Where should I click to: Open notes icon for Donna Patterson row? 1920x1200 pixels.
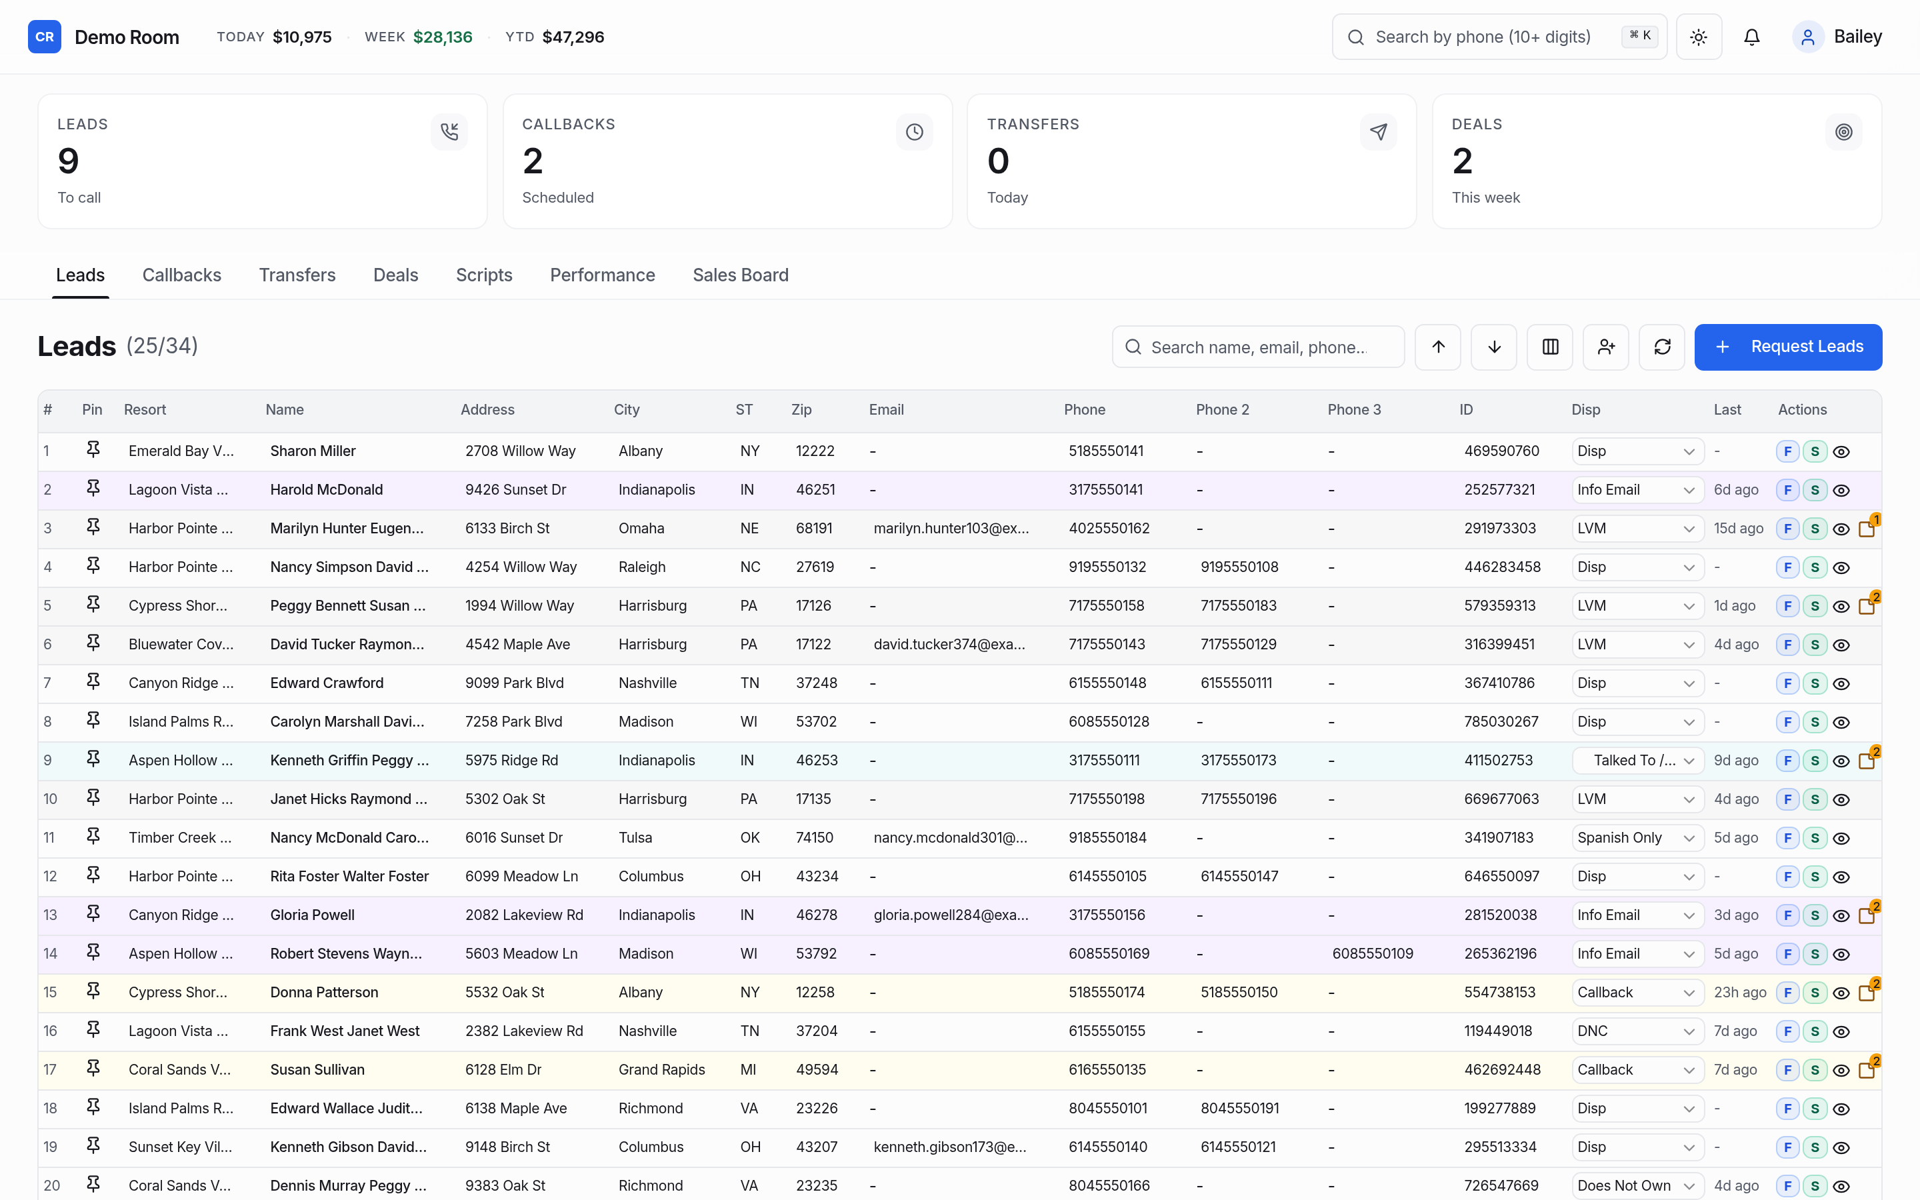coord(1869,991)
